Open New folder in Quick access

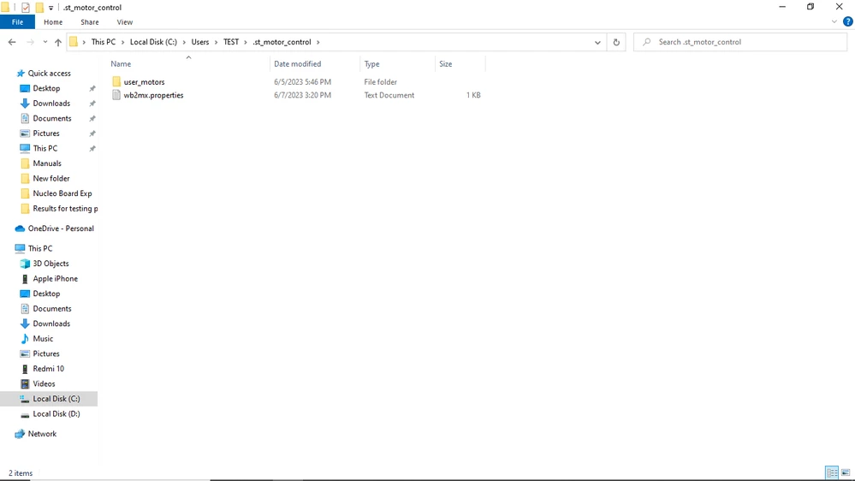coord(51,178)
